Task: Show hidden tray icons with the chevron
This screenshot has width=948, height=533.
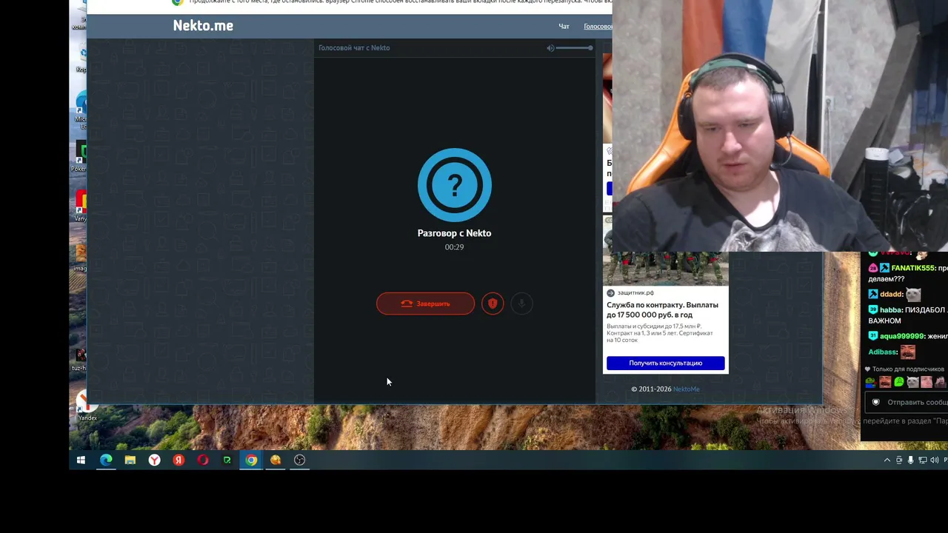Action: (x=887, y=460)
